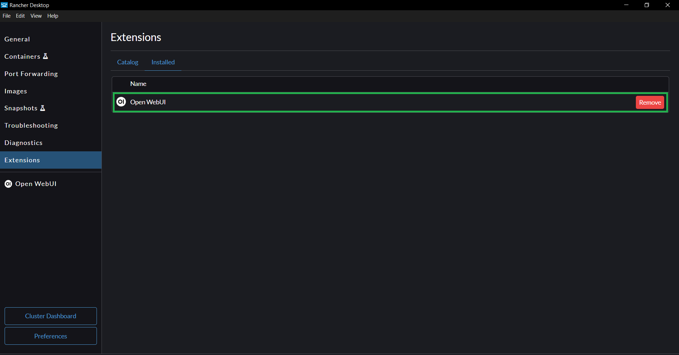679x355 pixels.
Task: Open the View menu
Action: (x=36, y=16)
